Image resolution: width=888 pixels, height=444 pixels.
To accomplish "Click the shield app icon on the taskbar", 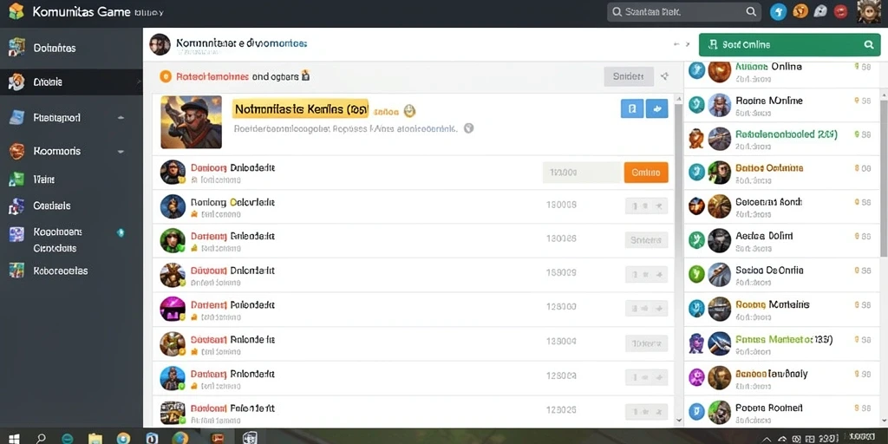I will (x=250, y=438).
